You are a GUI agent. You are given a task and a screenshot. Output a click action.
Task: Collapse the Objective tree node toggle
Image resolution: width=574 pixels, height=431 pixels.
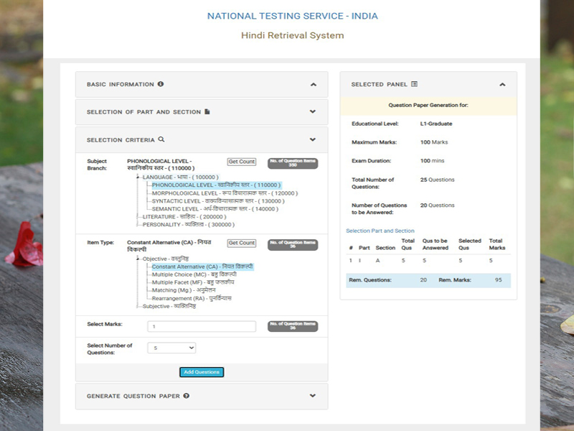[138, 259]
